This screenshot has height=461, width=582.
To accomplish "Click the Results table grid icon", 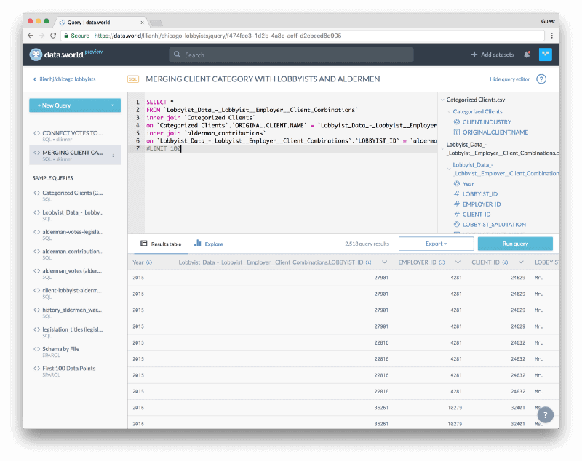I will pos(143,244).
